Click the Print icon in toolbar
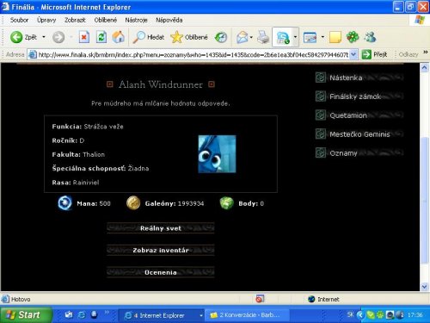Viewport: 430px width, 323px height. (263, 37)
